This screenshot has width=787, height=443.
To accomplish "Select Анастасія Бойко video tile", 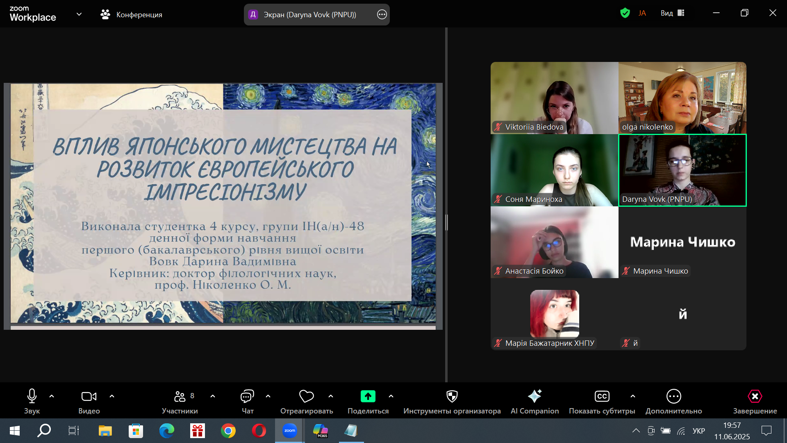I will [554, 242].
